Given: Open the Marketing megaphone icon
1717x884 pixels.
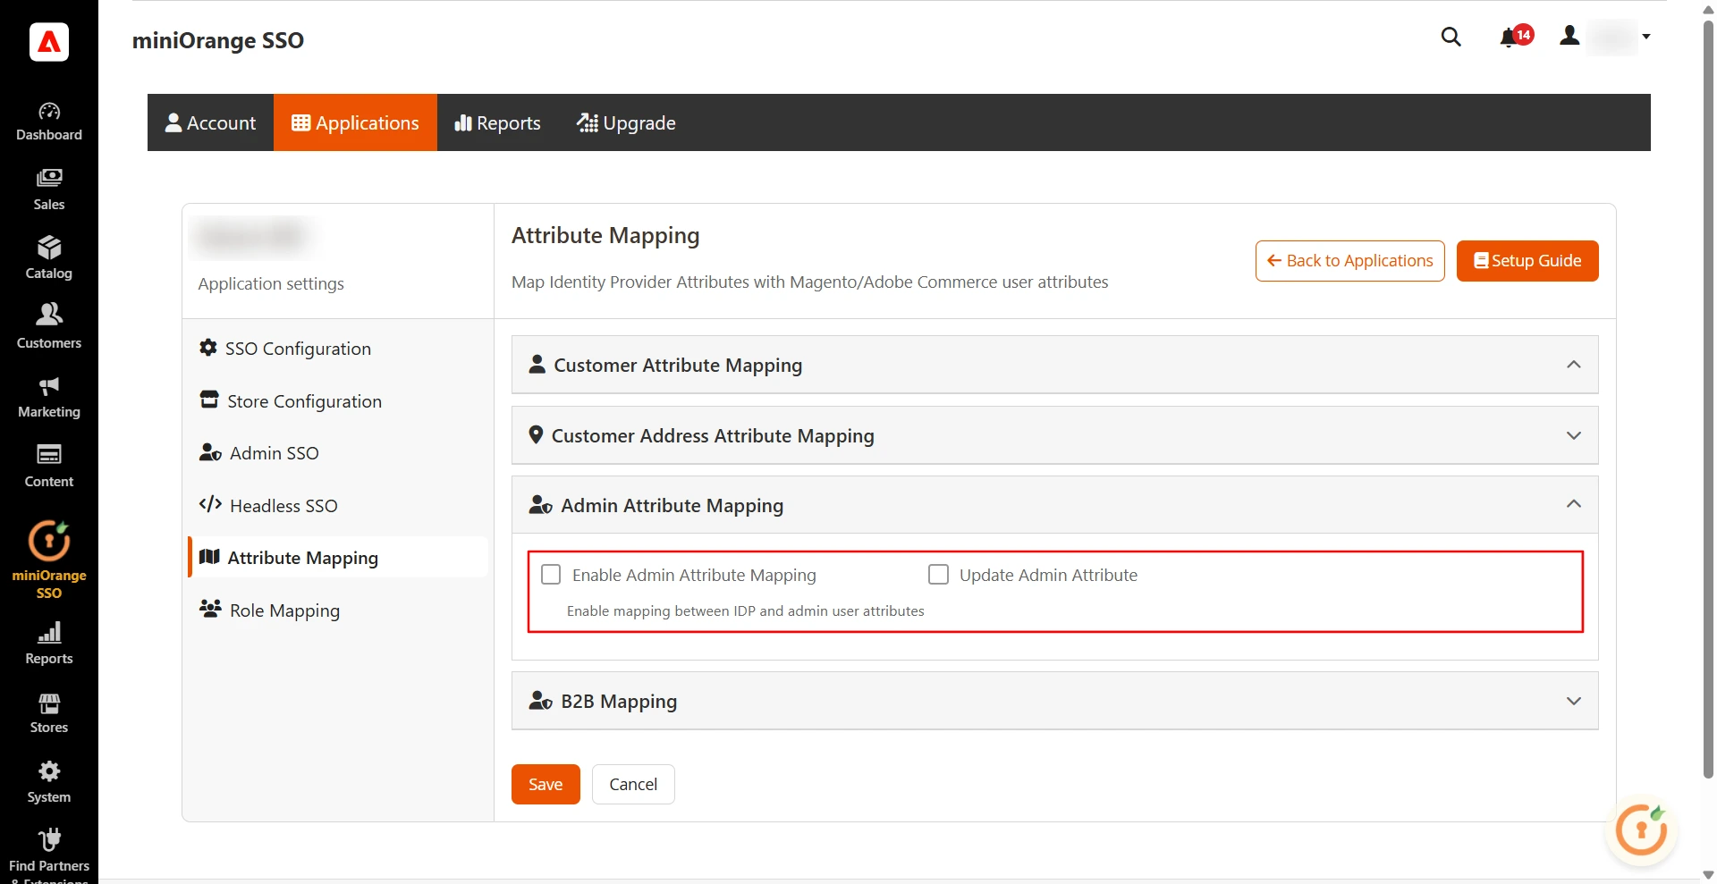Looking at the screenshot, I should pyautogui.click(x=49, y=386).
